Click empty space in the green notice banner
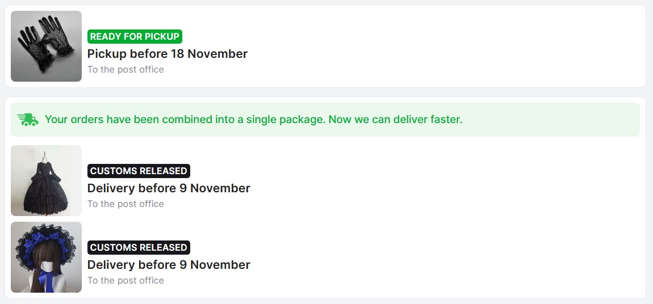Viewport: 653px width, 304px height. tap(551, 120)
